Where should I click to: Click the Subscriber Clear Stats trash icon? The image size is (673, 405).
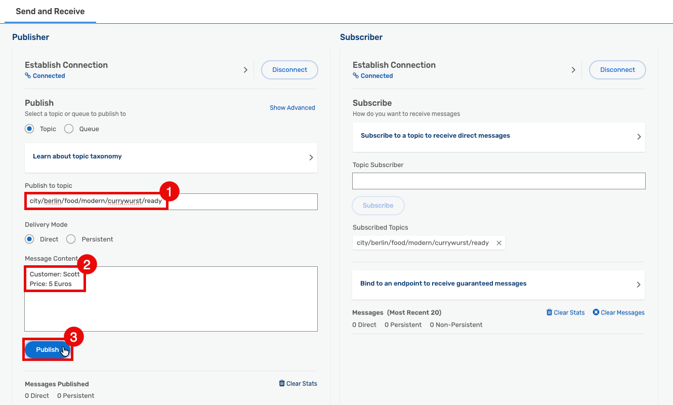point(549,312)
